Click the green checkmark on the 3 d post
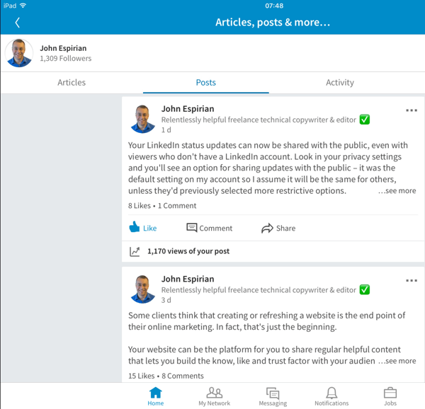This screenshot has height=409, width=425. [365, 289]
